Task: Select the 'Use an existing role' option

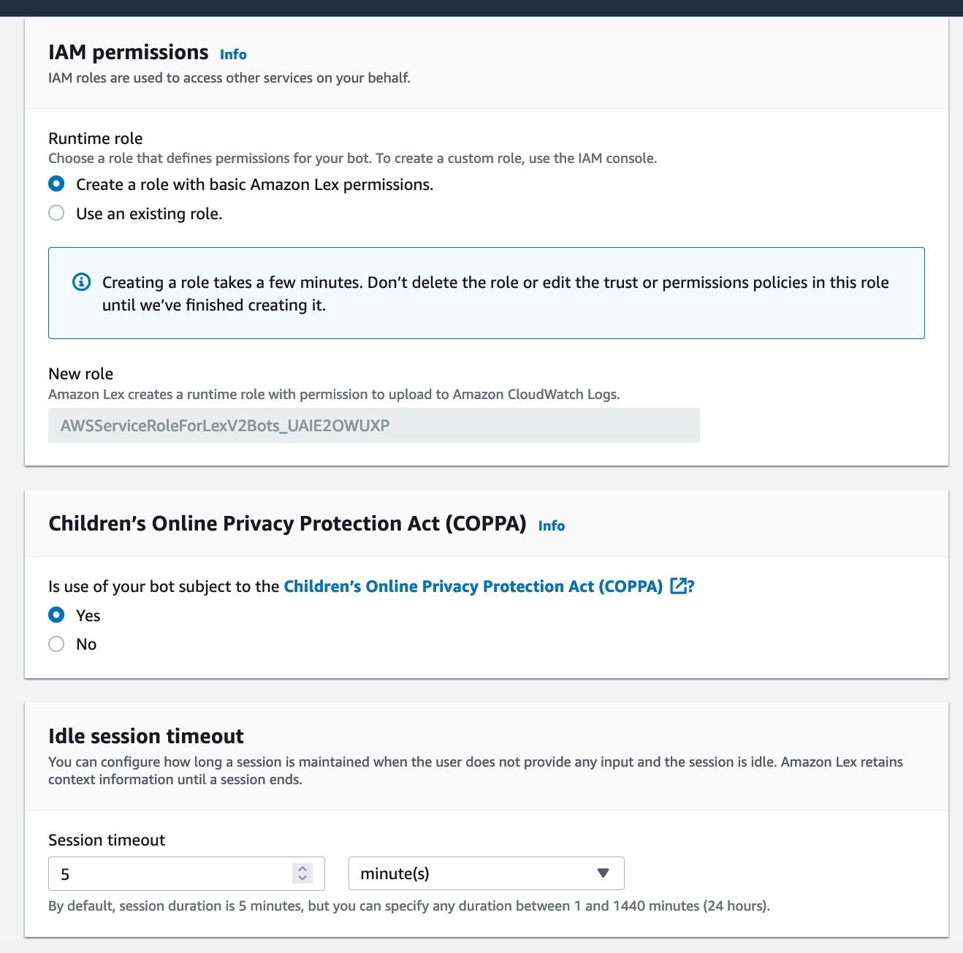Action: [56, 213]
